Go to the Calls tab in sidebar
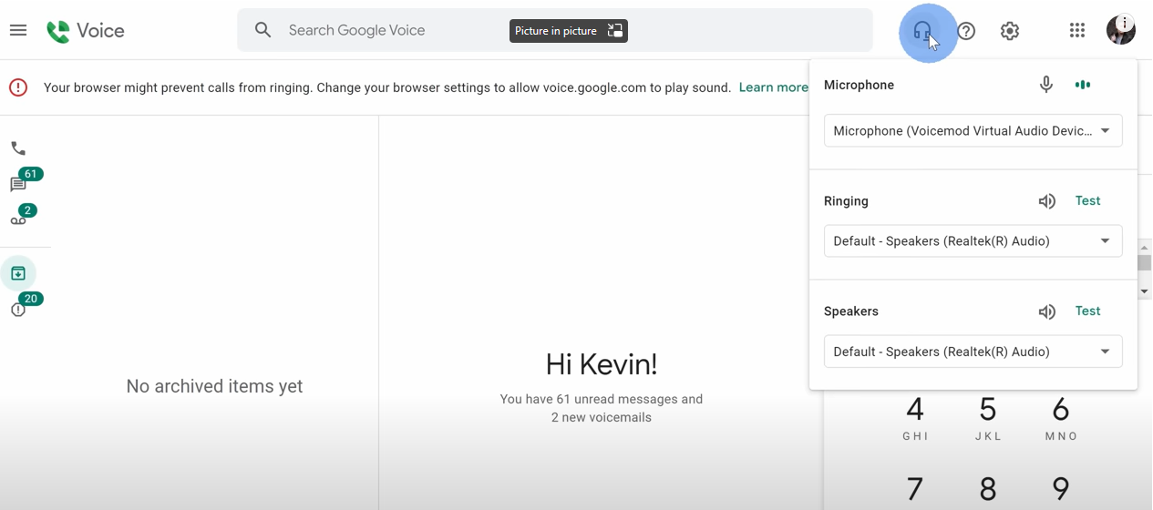 point(18,148)
